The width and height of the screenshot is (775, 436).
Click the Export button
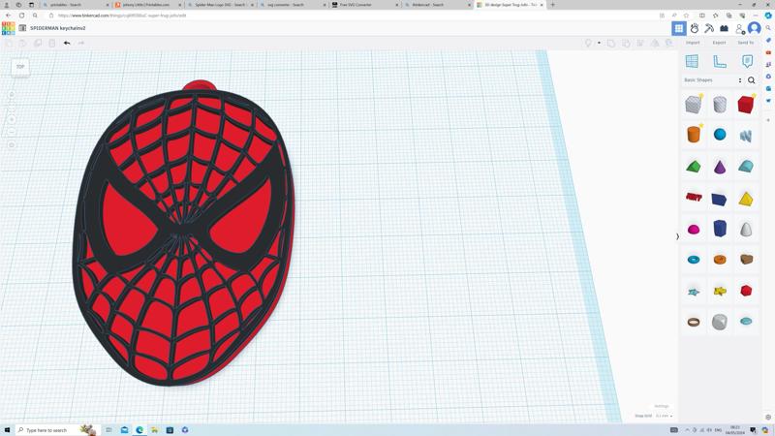pyautogui.click(x=719, y=43)
